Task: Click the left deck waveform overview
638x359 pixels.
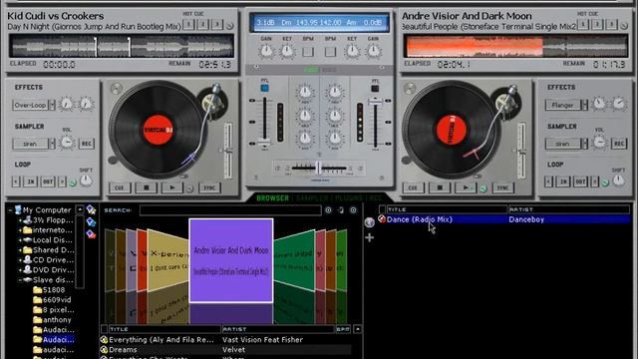Action: [x=122, y=46]
